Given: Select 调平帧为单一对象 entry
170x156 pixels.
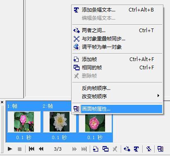Looking at the screenshot, I should pos(117,47).
